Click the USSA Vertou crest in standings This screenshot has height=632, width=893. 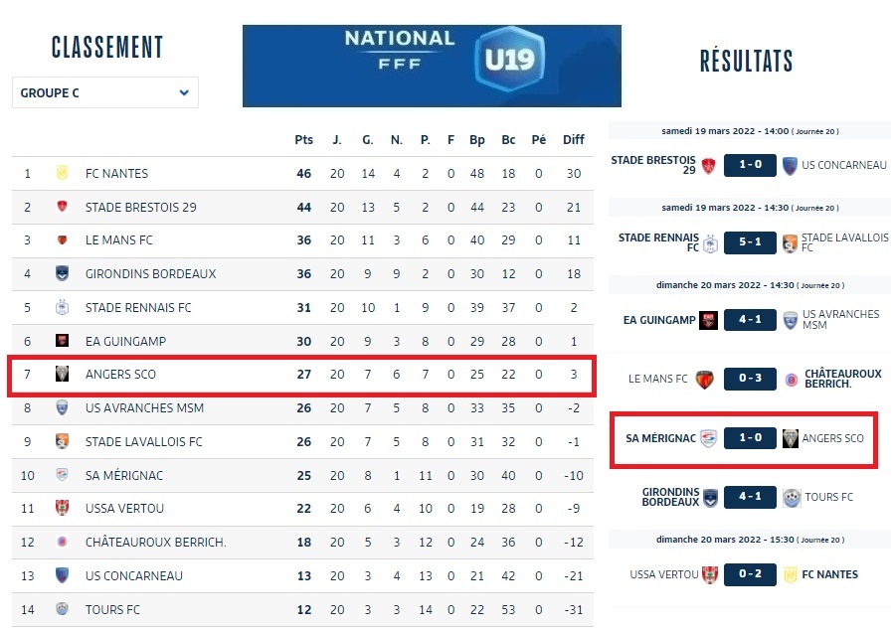pos(62,509)
